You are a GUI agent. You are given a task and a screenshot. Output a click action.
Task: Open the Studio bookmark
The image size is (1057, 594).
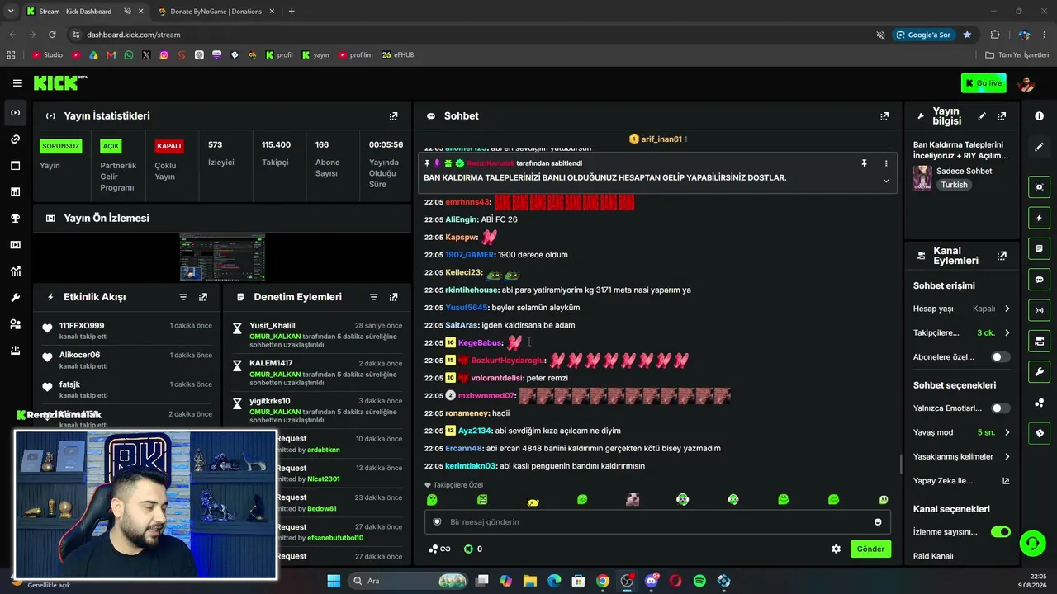(48, 55)
